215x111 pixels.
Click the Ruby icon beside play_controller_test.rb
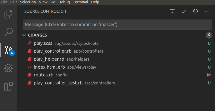pos(29,83)
